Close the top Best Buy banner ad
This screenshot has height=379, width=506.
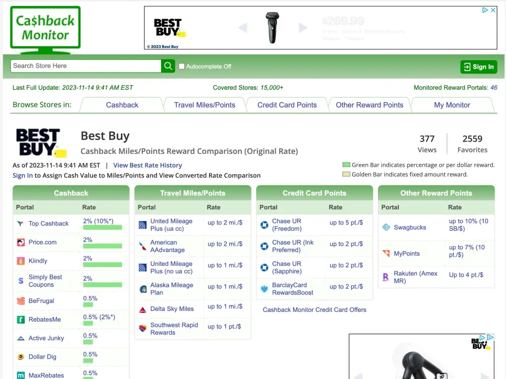[x=493, y=10]
